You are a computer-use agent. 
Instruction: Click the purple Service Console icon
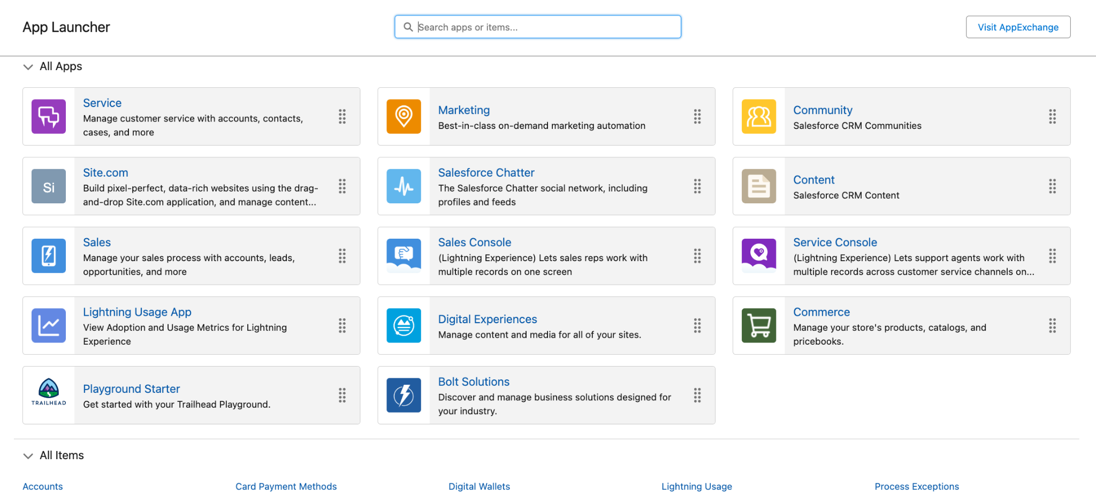[x=759, y=256]
